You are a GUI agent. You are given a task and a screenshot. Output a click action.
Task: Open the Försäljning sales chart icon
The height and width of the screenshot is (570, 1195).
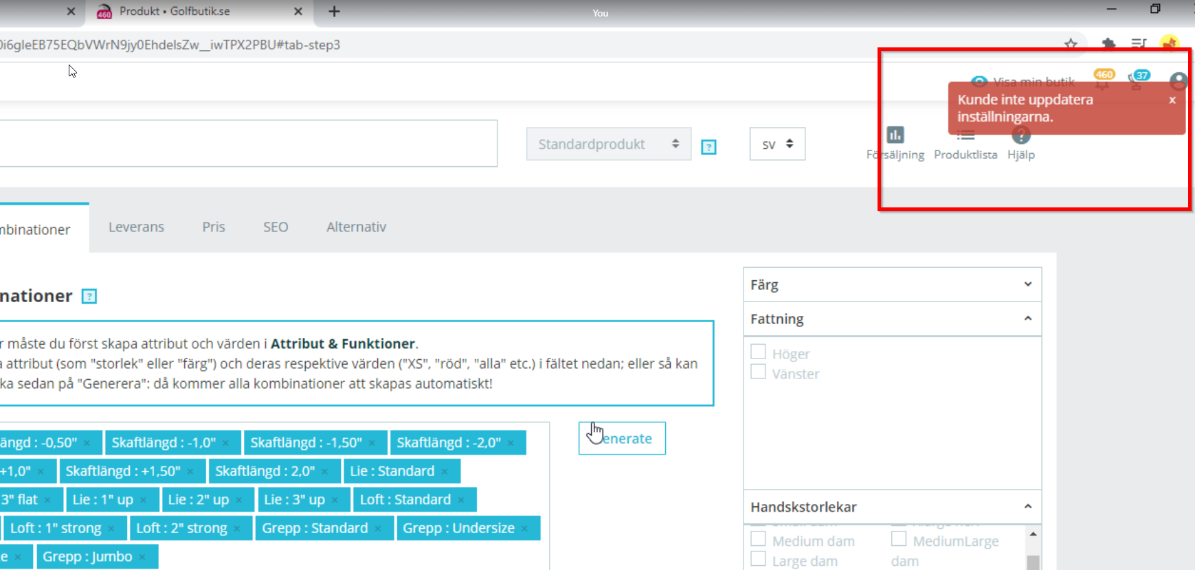pyautogui.click(x=895, y=135)
